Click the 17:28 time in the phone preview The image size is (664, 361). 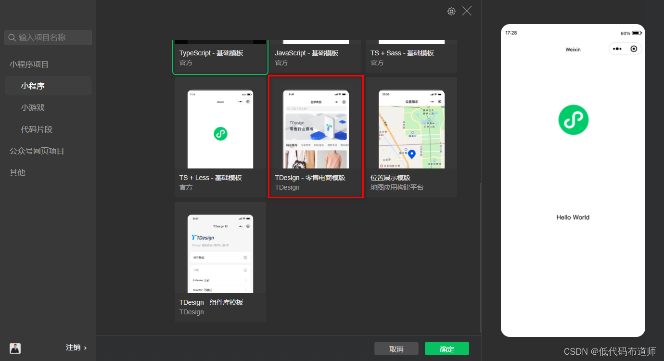pos(511,33)
